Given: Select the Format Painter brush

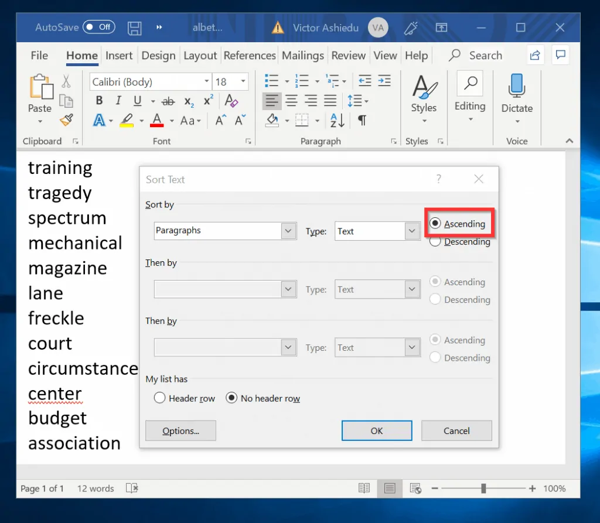Looking at the screenshot, I should click(67, 120).
